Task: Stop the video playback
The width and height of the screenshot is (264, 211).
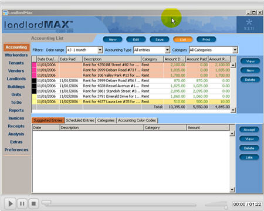Action: (x=33, y=204)
